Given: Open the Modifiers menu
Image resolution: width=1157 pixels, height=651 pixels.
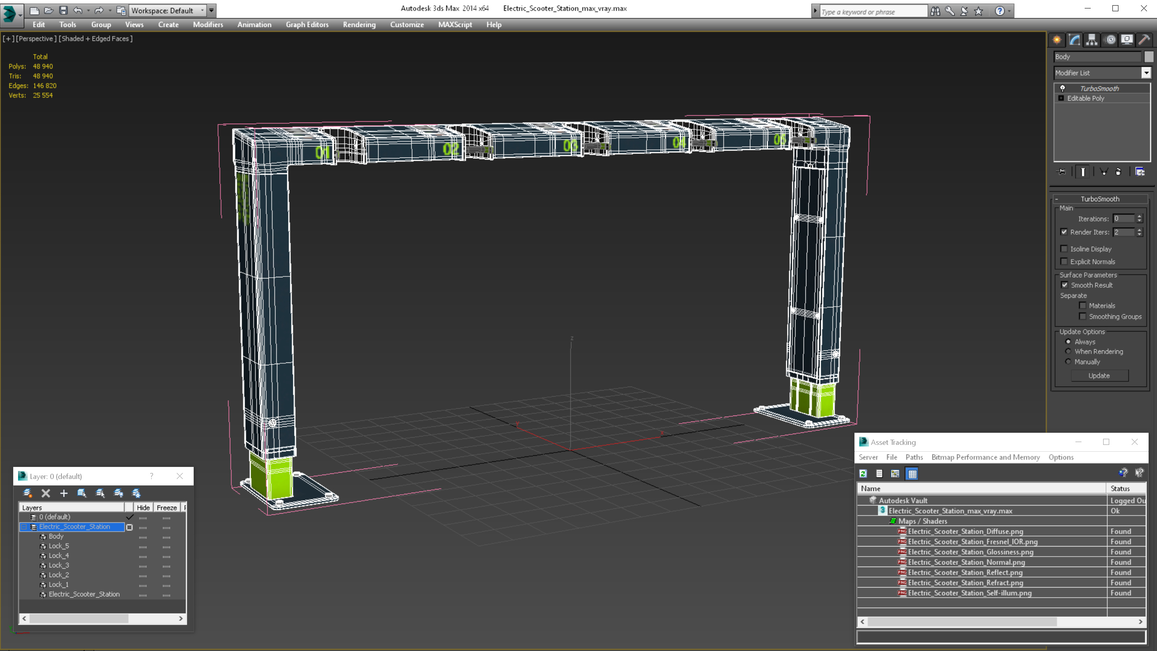Looking at the screenshot, I should click(208, 25).
